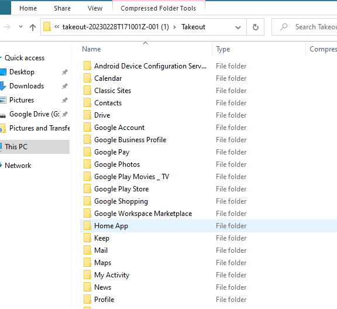Sort by the Type column header
337x309 pixels.
tap(223, 49)
